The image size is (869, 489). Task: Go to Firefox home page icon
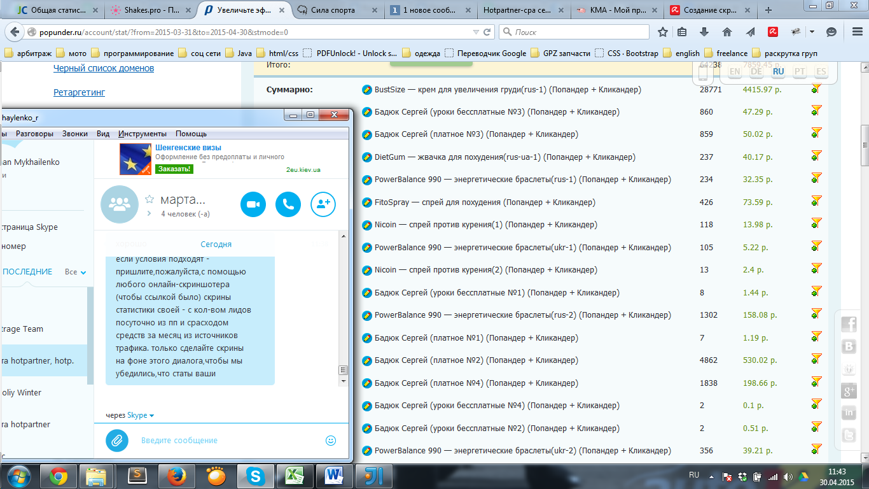coord(726,32)
